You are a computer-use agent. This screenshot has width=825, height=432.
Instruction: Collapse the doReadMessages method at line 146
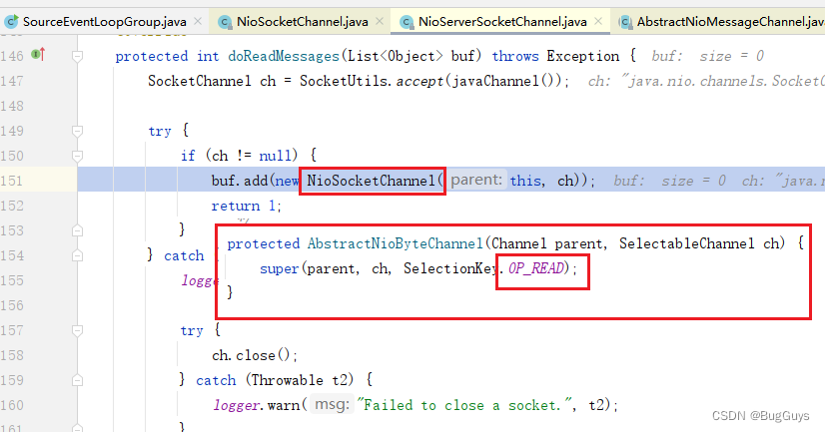pos(77,56)
